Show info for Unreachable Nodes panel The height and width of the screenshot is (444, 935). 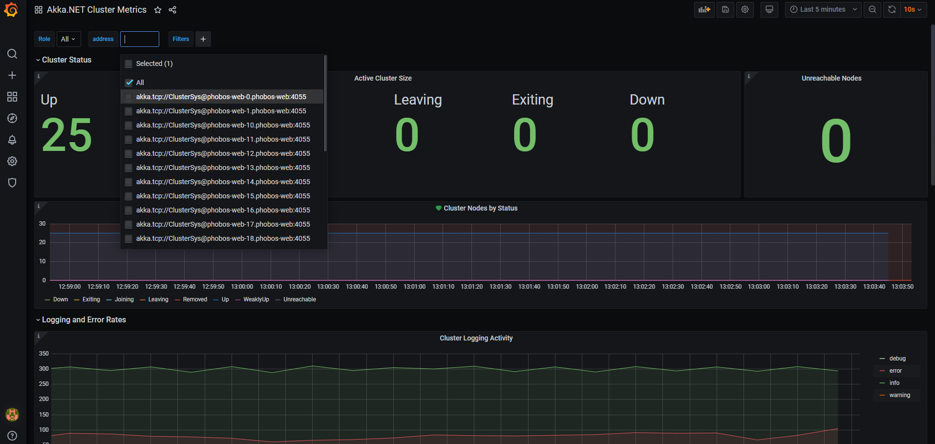pyautogui.click(x=748, y=76)
